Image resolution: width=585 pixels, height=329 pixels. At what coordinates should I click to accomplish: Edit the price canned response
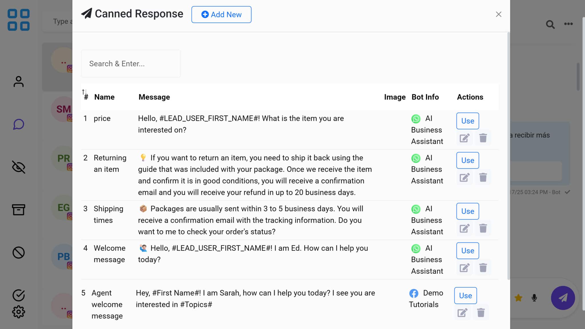click(x=464, y=138)
